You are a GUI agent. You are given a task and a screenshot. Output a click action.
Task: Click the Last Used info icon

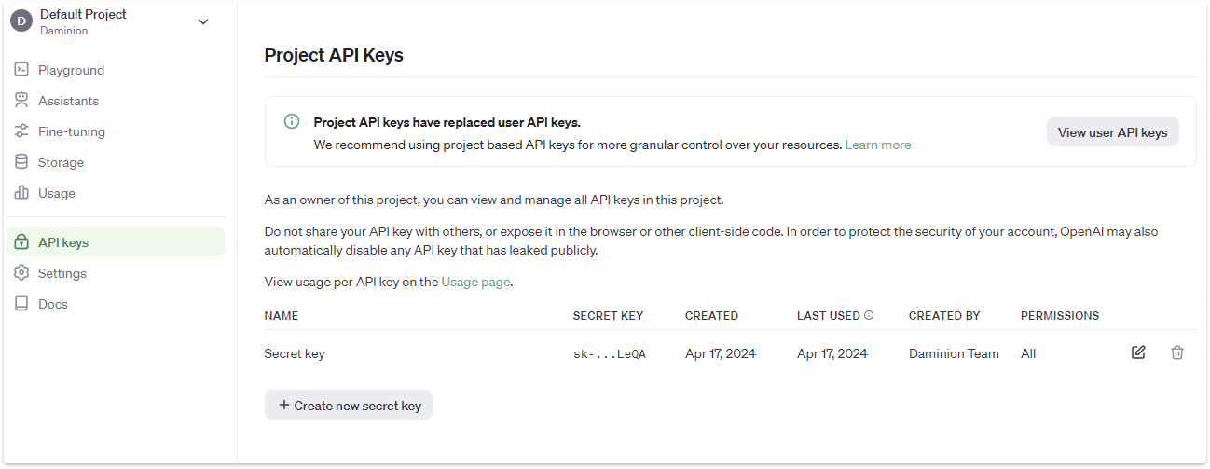869,315
